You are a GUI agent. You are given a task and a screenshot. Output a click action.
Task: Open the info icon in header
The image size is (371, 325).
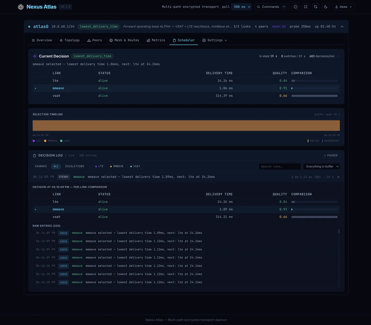[x=295, y=7]
